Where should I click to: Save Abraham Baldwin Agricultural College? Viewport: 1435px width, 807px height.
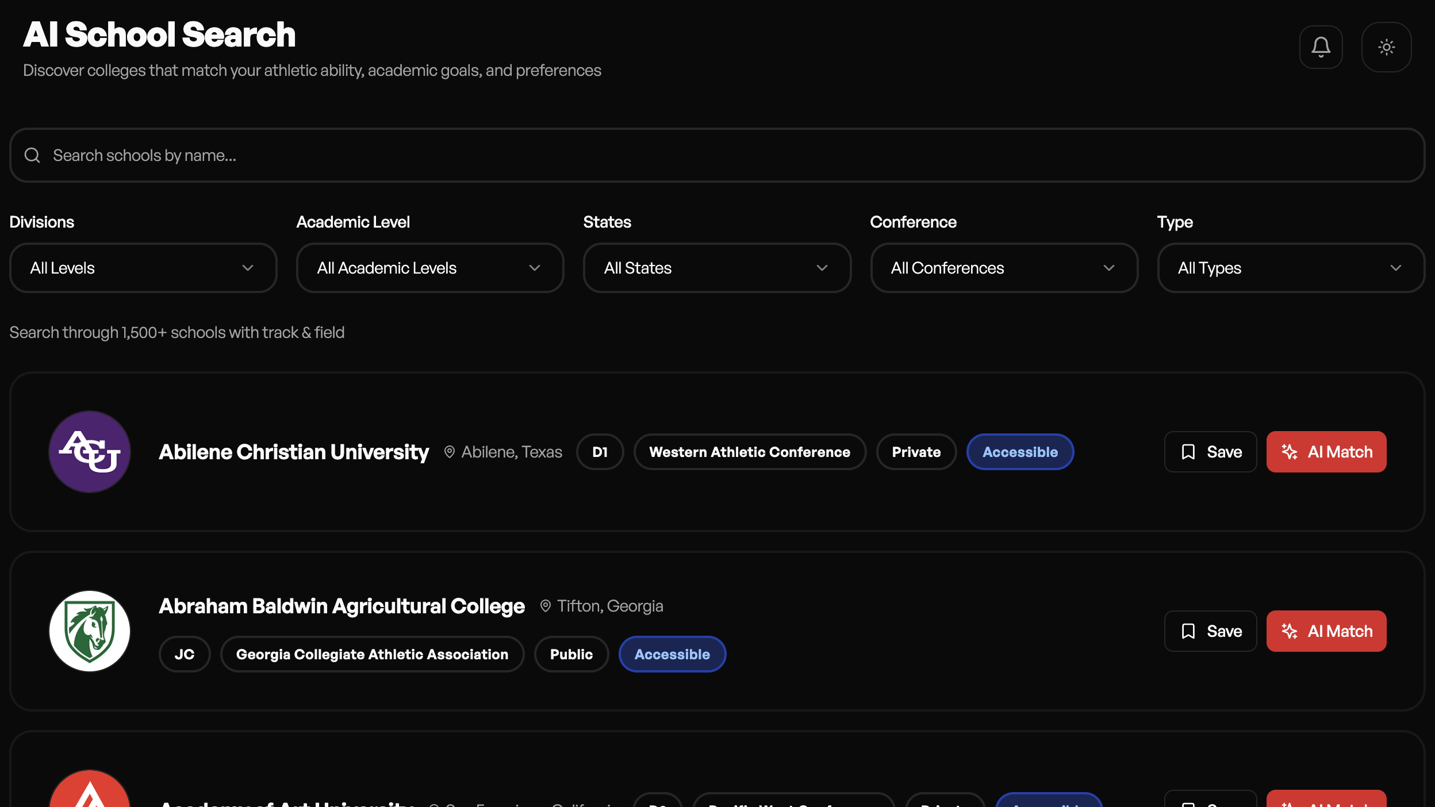click(x=1210, y=631)
